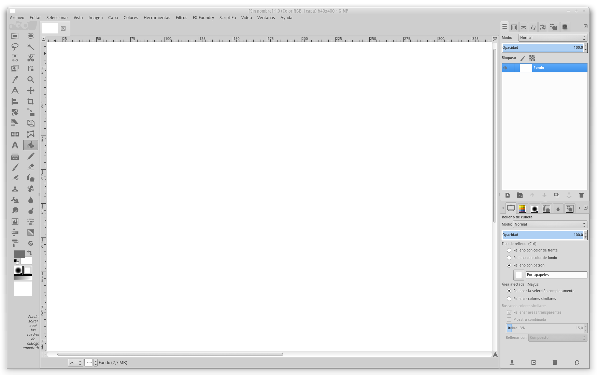This screenshot has width=597, height=375.
Task: Open the bucket fill Modo dropdown
Action: pos(550,225)
